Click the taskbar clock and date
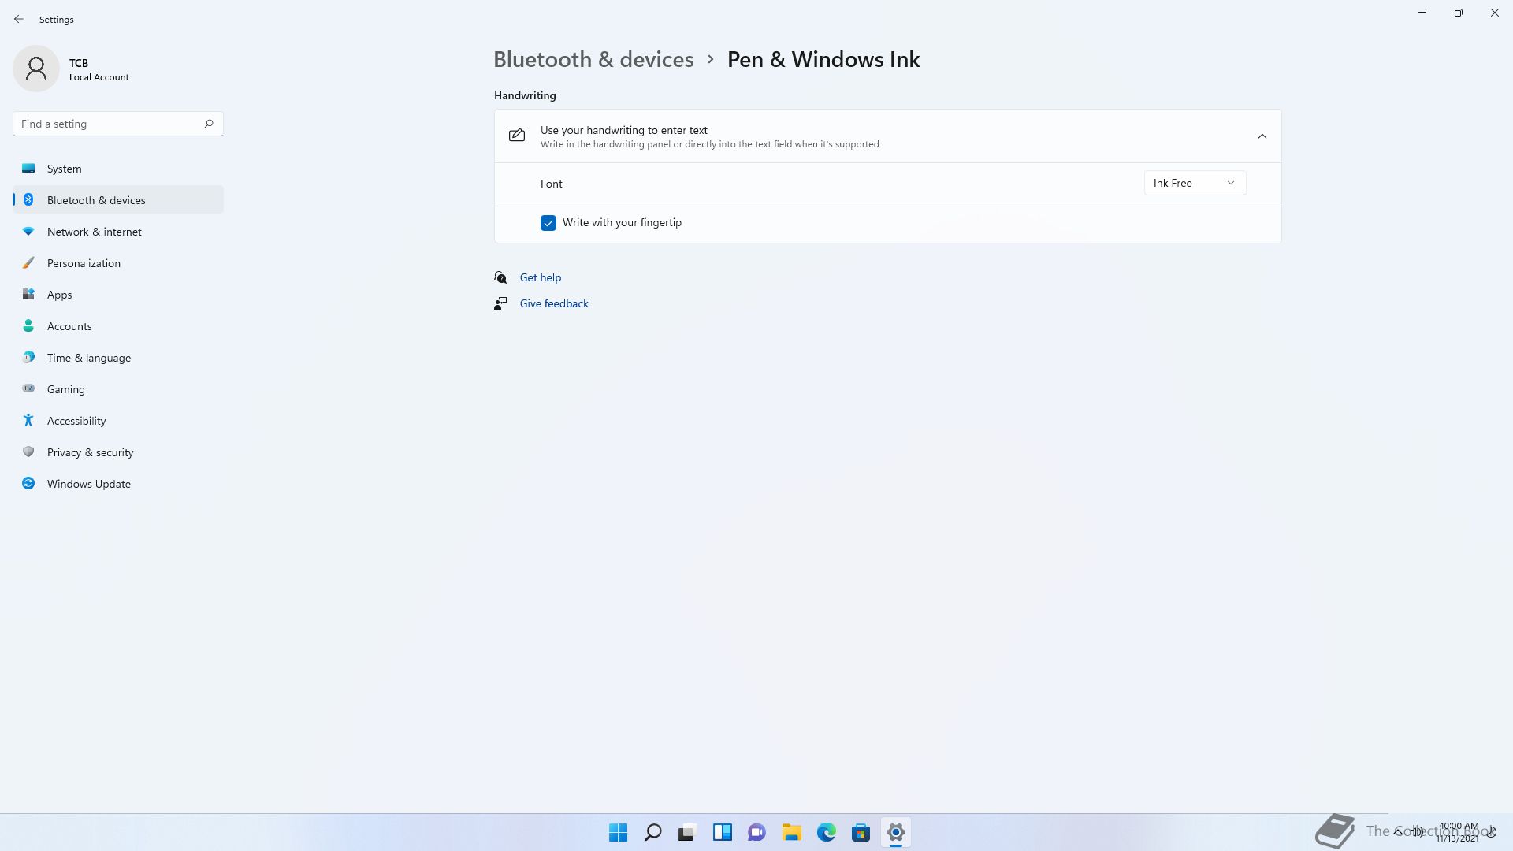Viewport: 1513px width, 851px height. tap(1458, 832)
